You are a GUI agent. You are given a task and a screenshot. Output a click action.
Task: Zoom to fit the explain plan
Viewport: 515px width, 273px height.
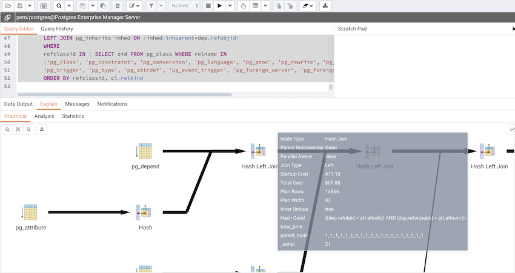coord(18,130)
